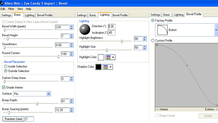Click the Highlight Size slider handle
Image resolution: width=218 pixels, height=123 pixels.
[107, 50]
